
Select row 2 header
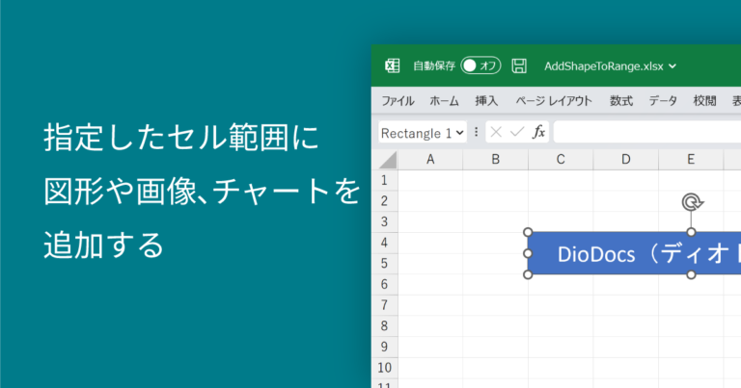(x=384, y=201)
